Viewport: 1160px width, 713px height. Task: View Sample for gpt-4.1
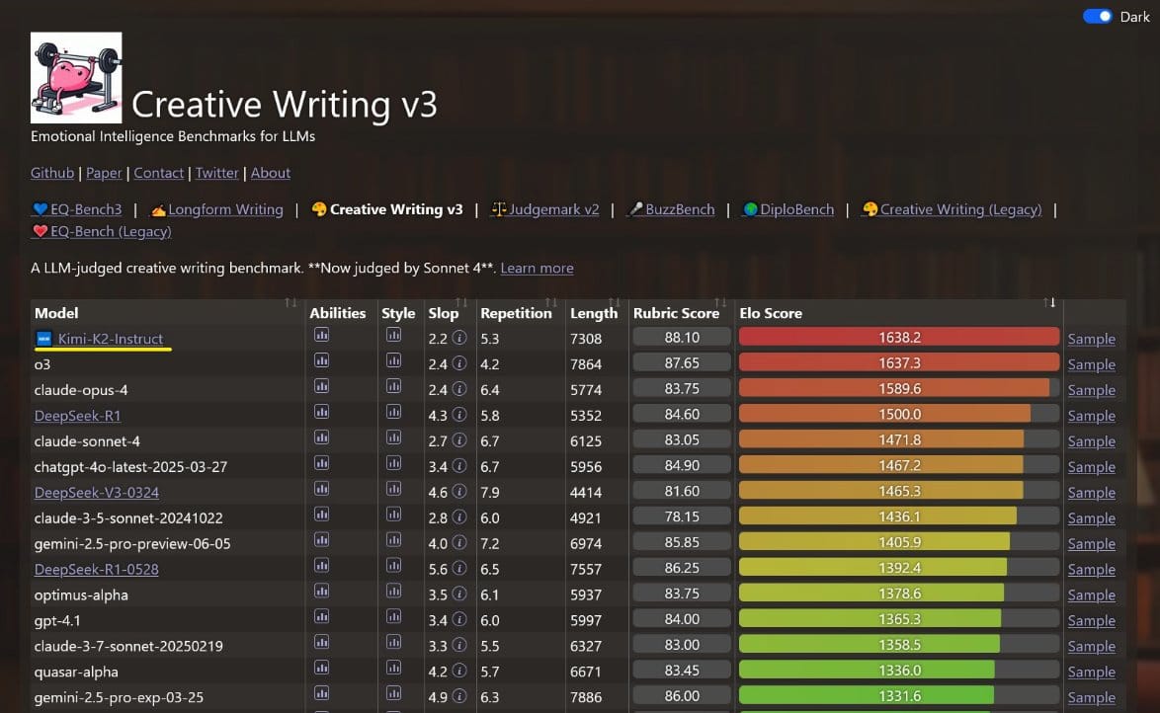coord(1091,620)
